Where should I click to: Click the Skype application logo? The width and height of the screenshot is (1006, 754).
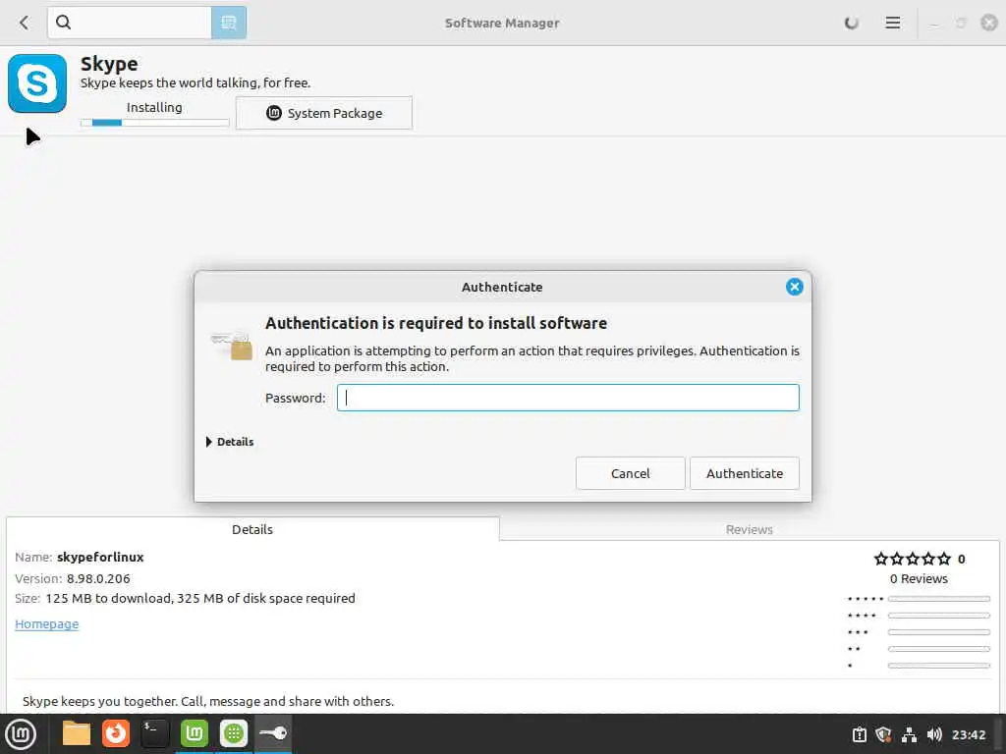[x=37, y=83]
